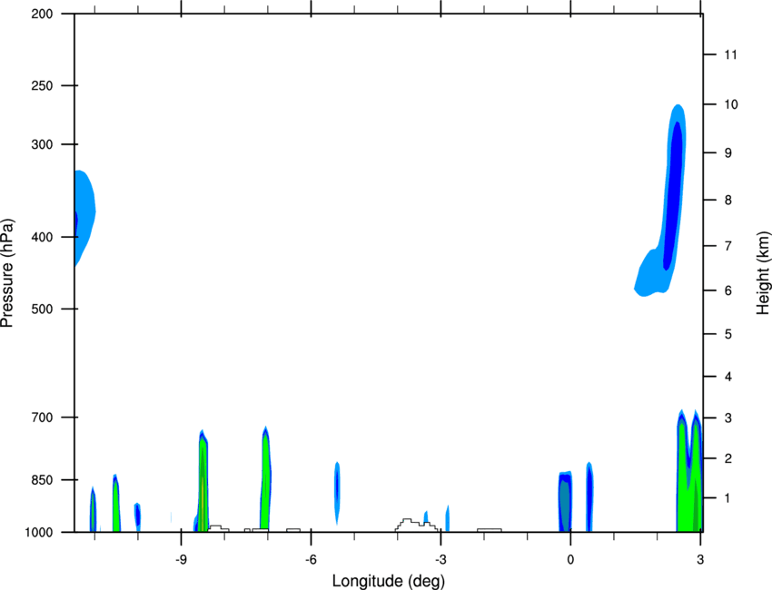The width and height of the screenshot is (772, 590).
Task: Click the -6 longitude tick label
Action: tap(311, 560)
